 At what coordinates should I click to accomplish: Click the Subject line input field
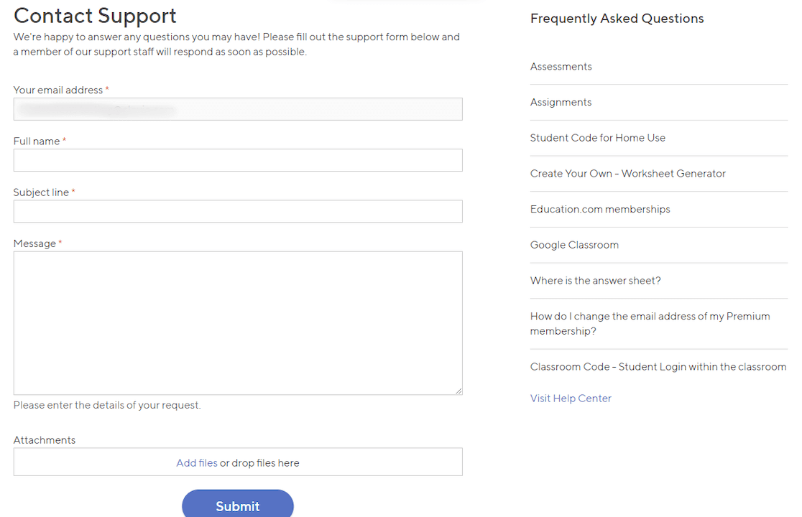pyautogui.click(x=237, y=211)
